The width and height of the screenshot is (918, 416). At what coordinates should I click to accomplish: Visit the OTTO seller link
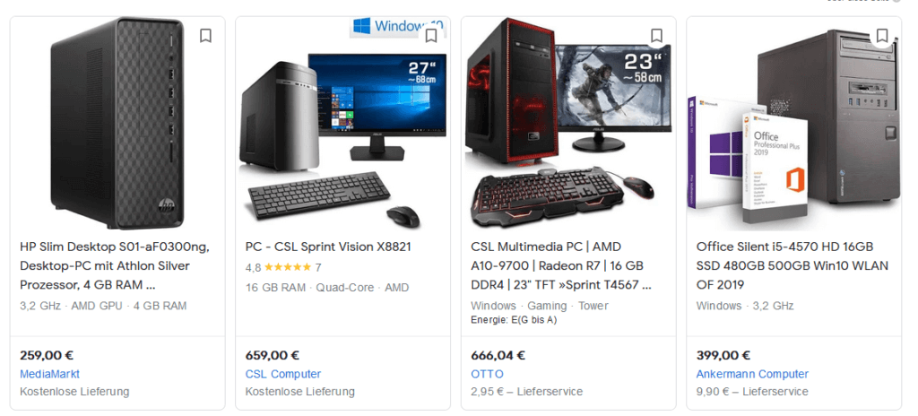tap(487, 374)
